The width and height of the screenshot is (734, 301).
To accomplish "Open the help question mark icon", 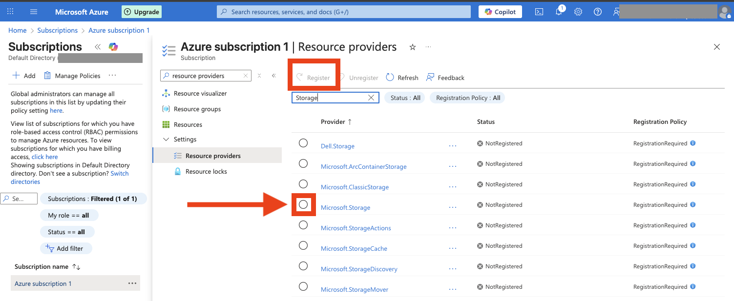I will tap(598, 12).
